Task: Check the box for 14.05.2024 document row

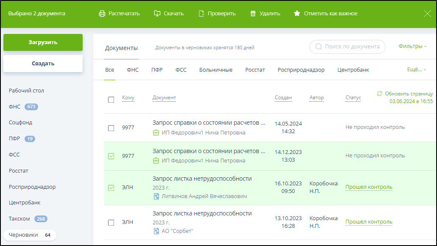Action: pyautogui.click(x=111, y=128)
